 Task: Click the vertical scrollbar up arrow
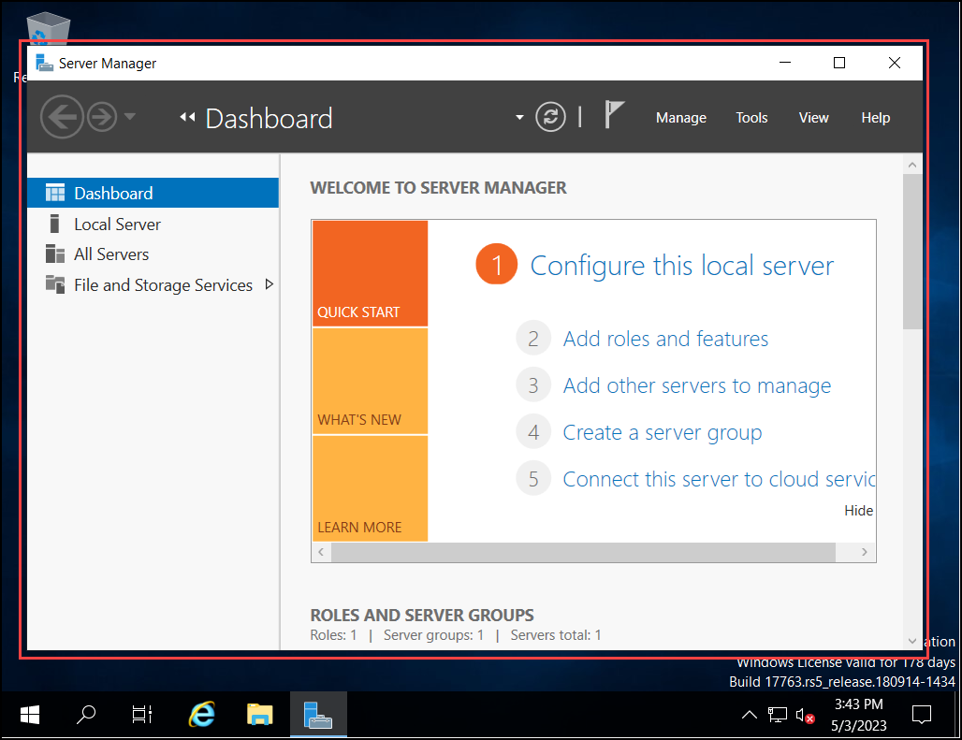click(x=912, y=165)
